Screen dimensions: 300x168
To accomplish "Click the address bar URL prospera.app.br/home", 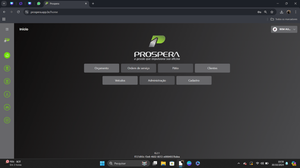I will [x=44, y=12].
